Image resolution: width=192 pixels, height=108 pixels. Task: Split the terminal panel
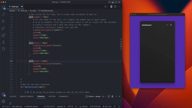tap(109, 97)
